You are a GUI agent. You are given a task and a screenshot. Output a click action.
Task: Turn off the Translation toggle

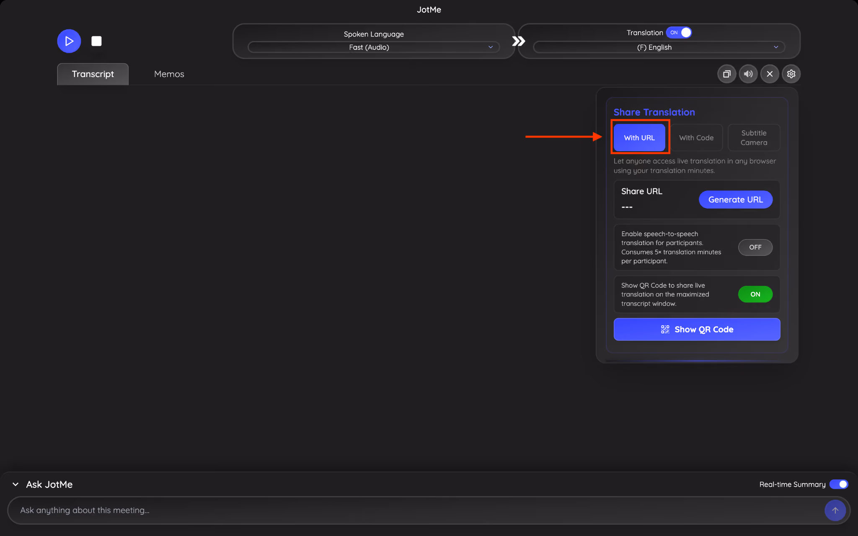tap(679, 33)
